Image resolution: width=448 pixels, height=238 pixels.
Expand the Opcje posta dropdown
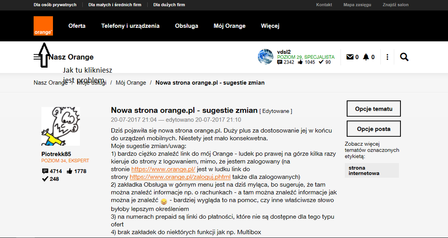(x=373, y=129)
